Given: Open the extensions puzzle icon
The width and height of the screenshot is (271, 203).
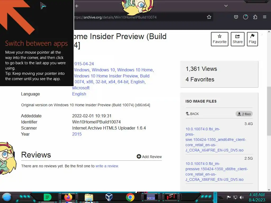Looking at the screenshot, I should click(x=255, y=17).
